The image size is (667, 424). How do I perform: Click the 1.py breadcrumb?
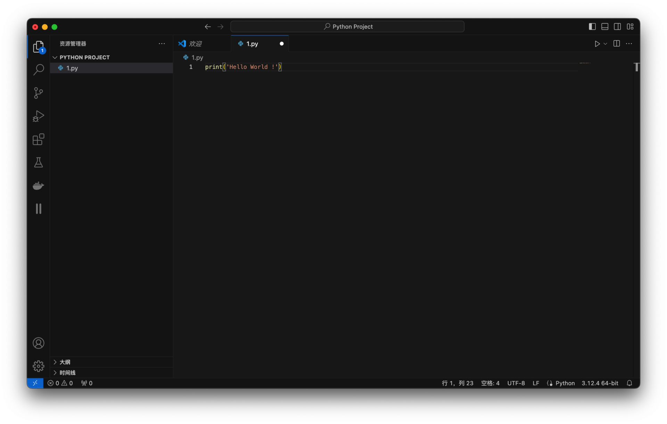[x=193, y=57]
